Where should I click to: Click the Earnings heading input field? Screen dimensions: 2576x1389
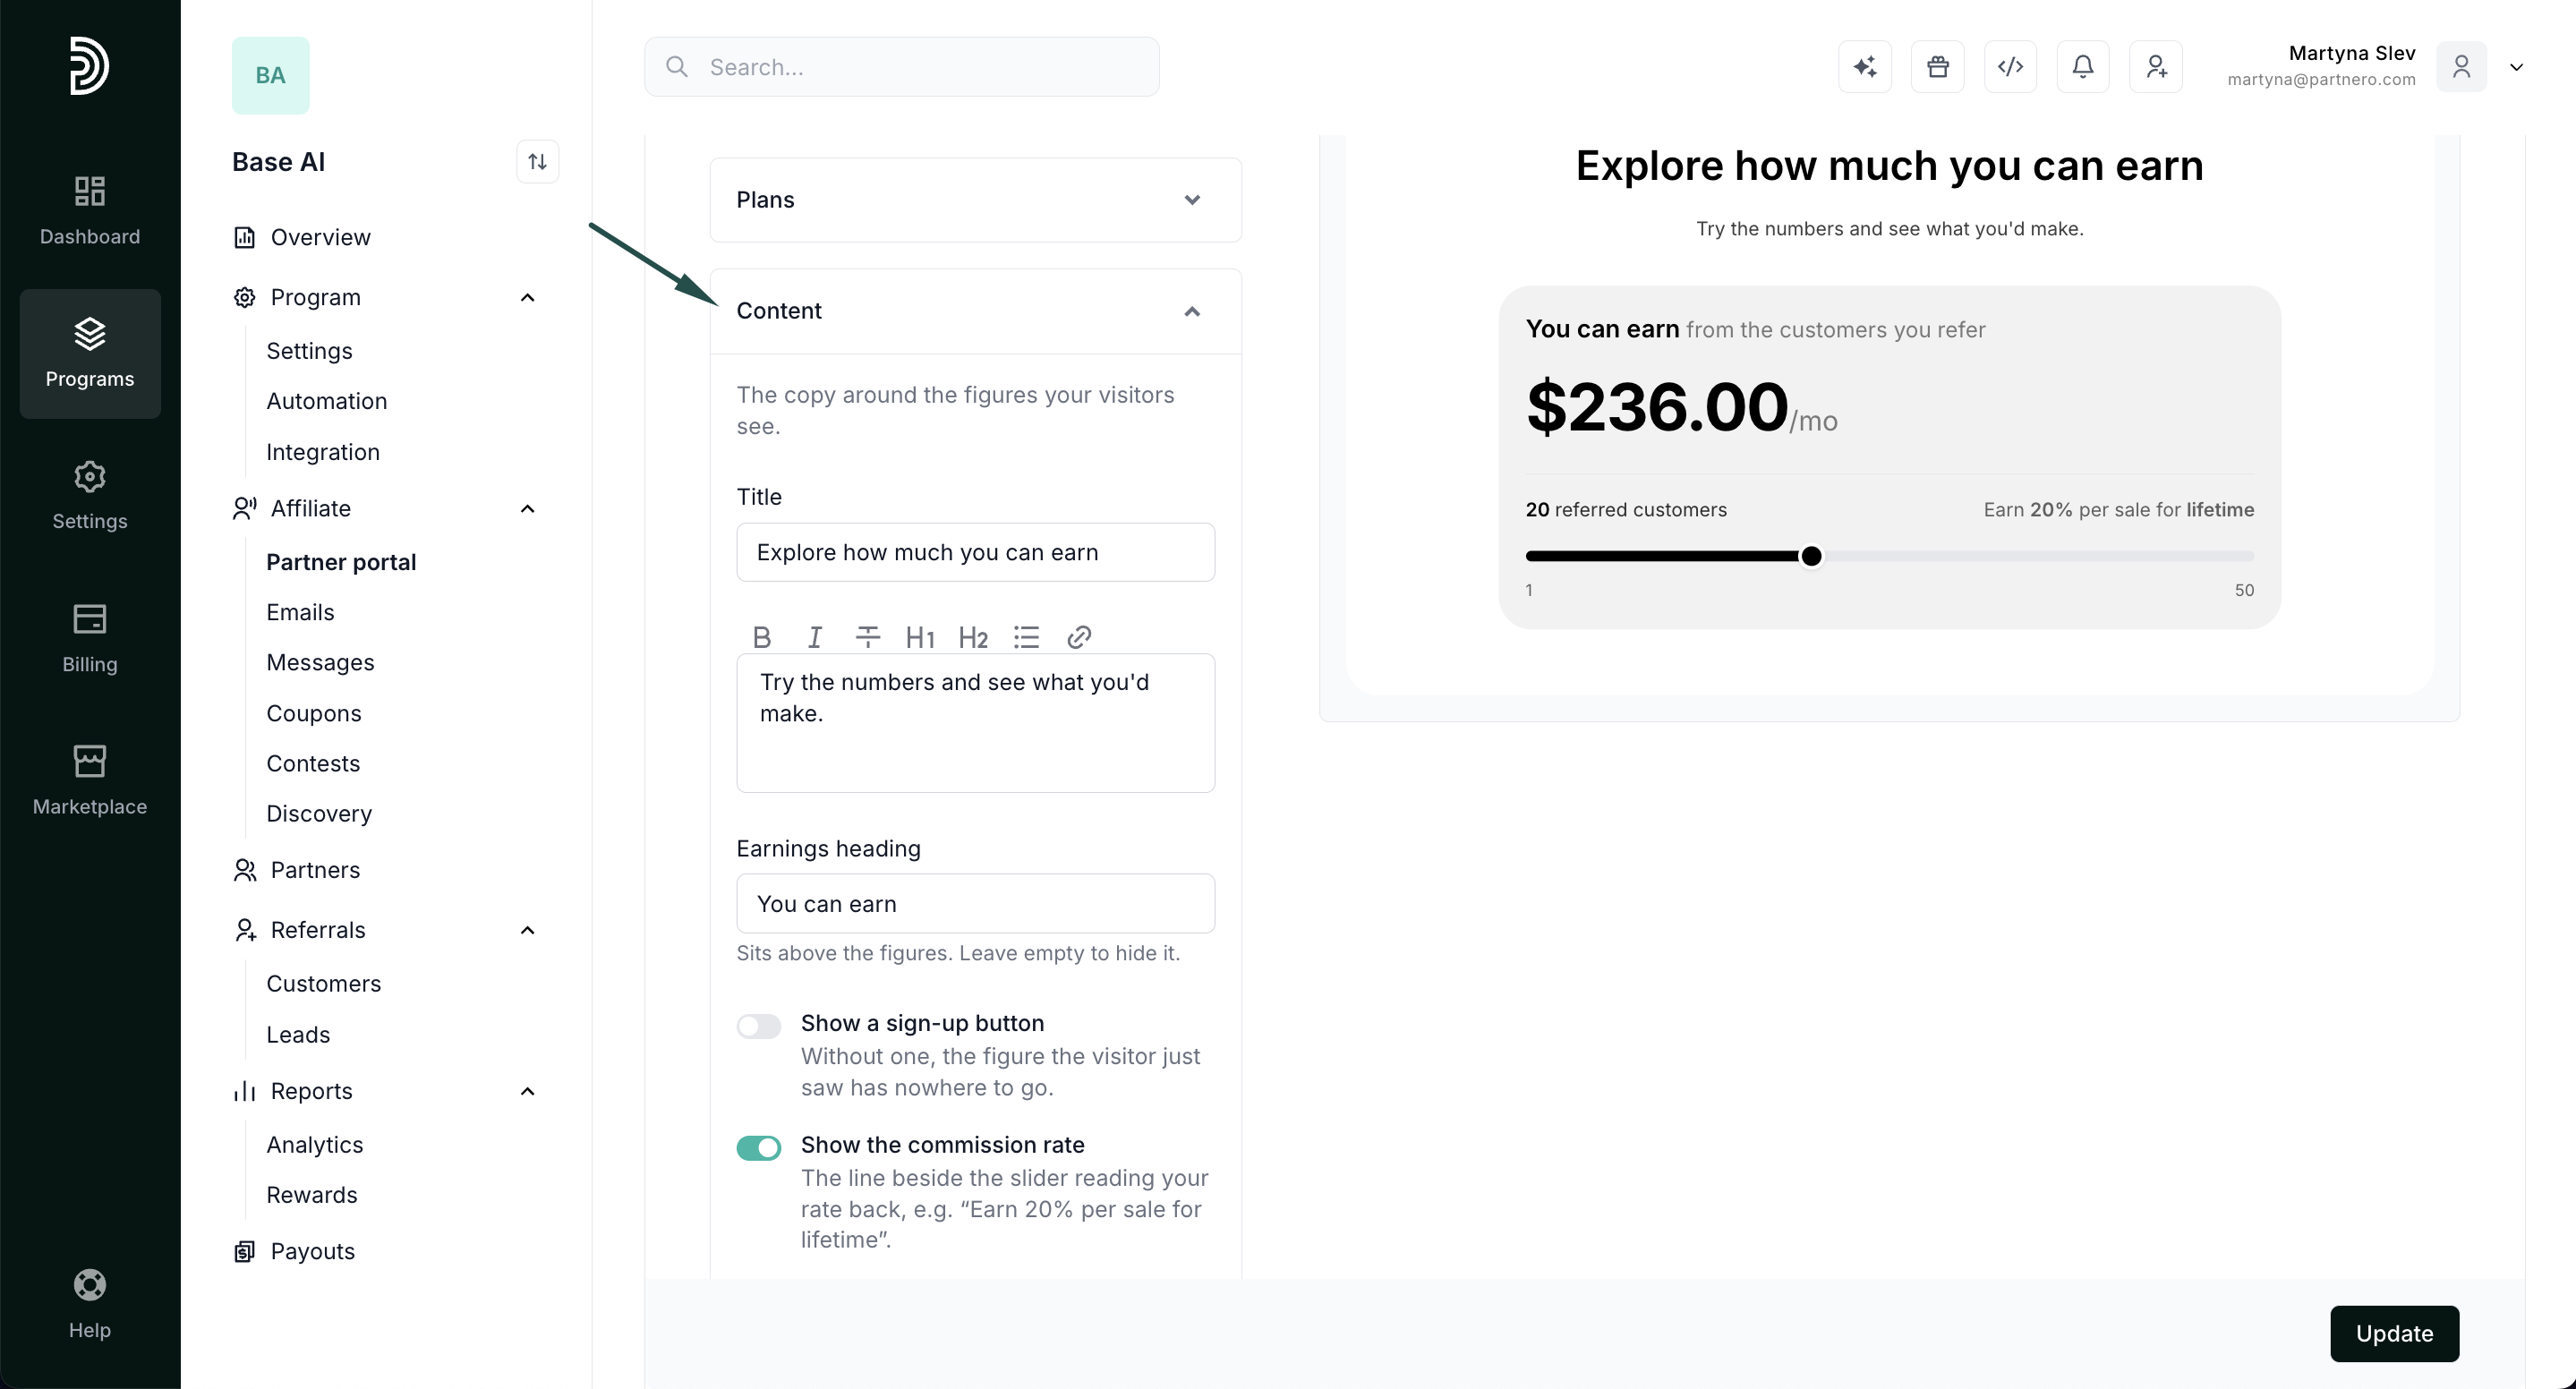pos(975,904)
